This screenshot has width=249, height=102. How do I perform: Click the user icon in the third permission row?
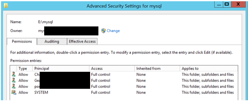point(14,86)
